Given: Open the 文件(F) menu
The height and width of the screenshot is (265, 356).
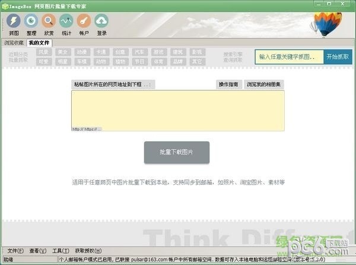Looking at the screenshot, I should (x=15, y=251).
